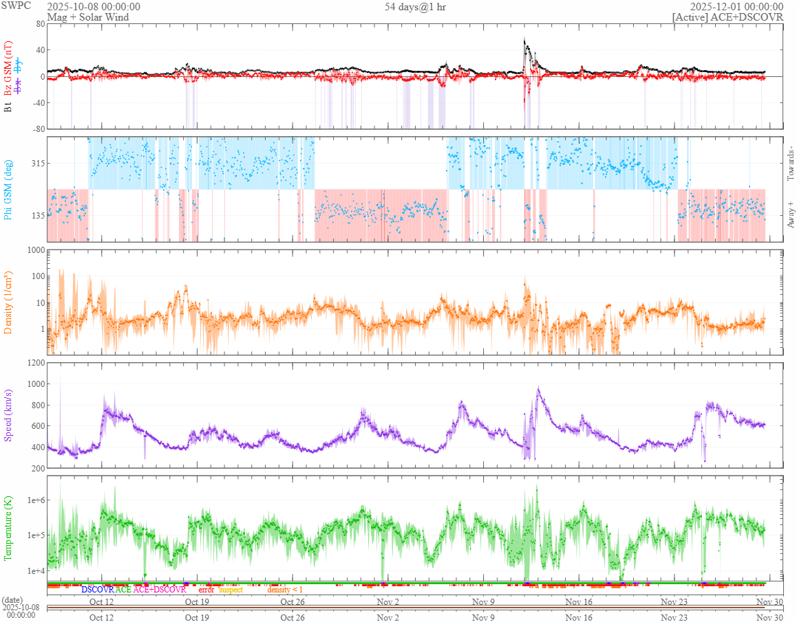Click the 600 tick on the Speed axis
Screen dimensions: 797x622
point(38,426)
